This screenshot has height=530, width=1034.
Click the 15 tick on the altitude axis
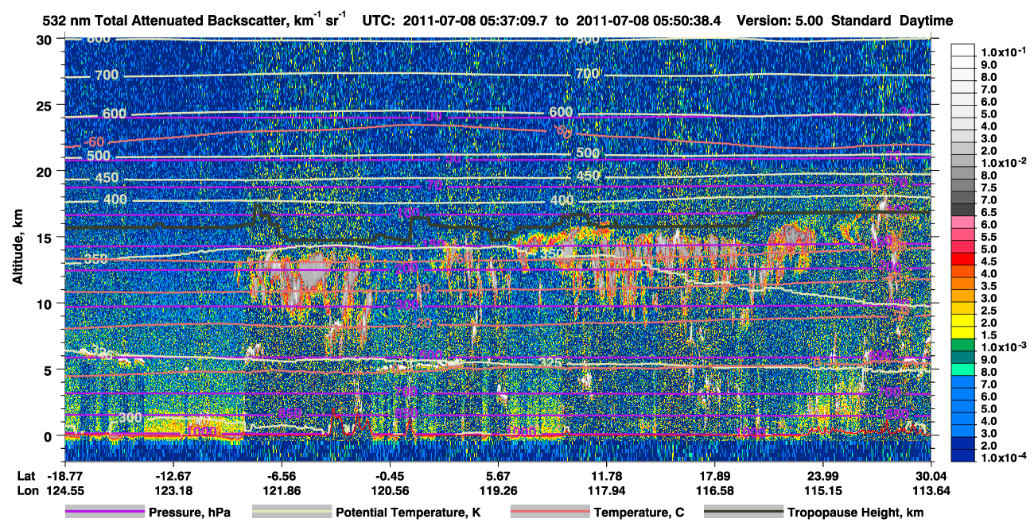click(43, 238)
